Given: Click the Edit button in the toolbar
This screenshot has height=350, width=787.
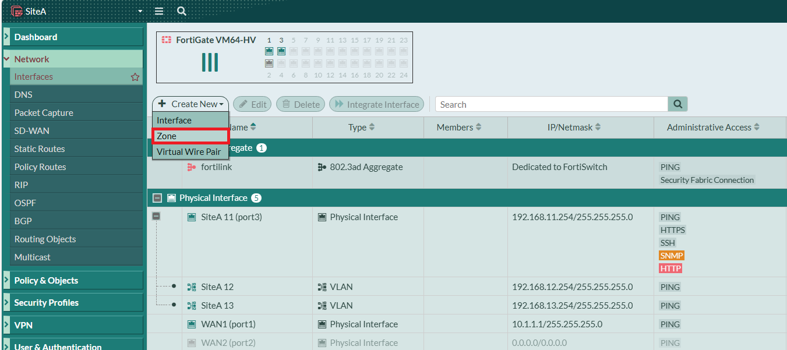Looking at the screenshot, I should [252, 104].
